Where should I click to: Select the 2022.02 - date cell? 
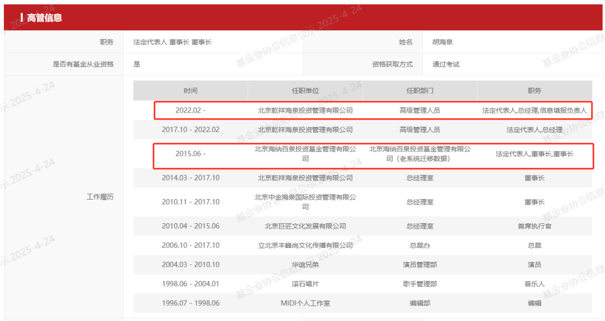click(x=190, y=111)
